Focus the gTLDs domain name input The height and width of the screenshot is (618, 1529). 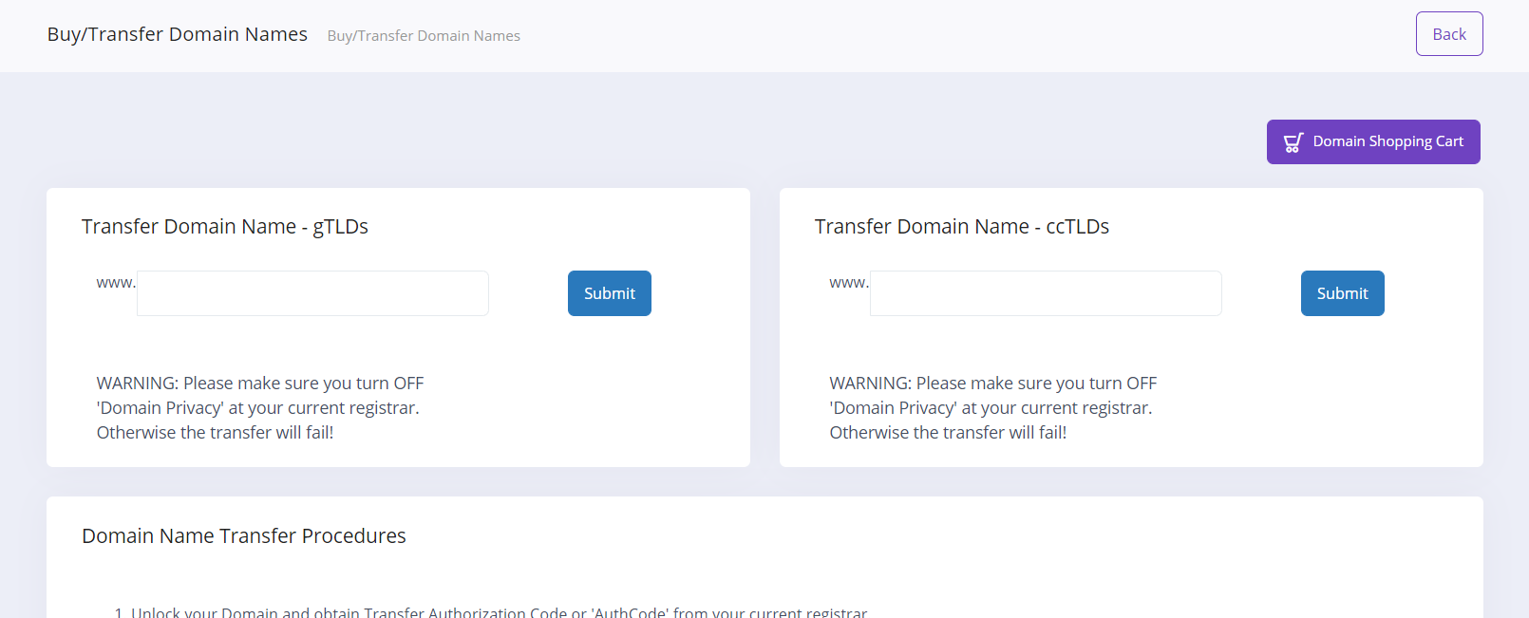[x=312, y=293]
